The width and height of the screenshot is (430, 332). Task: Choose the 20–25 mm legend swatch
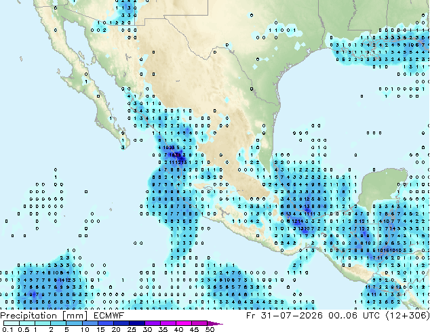coord(121,323)
